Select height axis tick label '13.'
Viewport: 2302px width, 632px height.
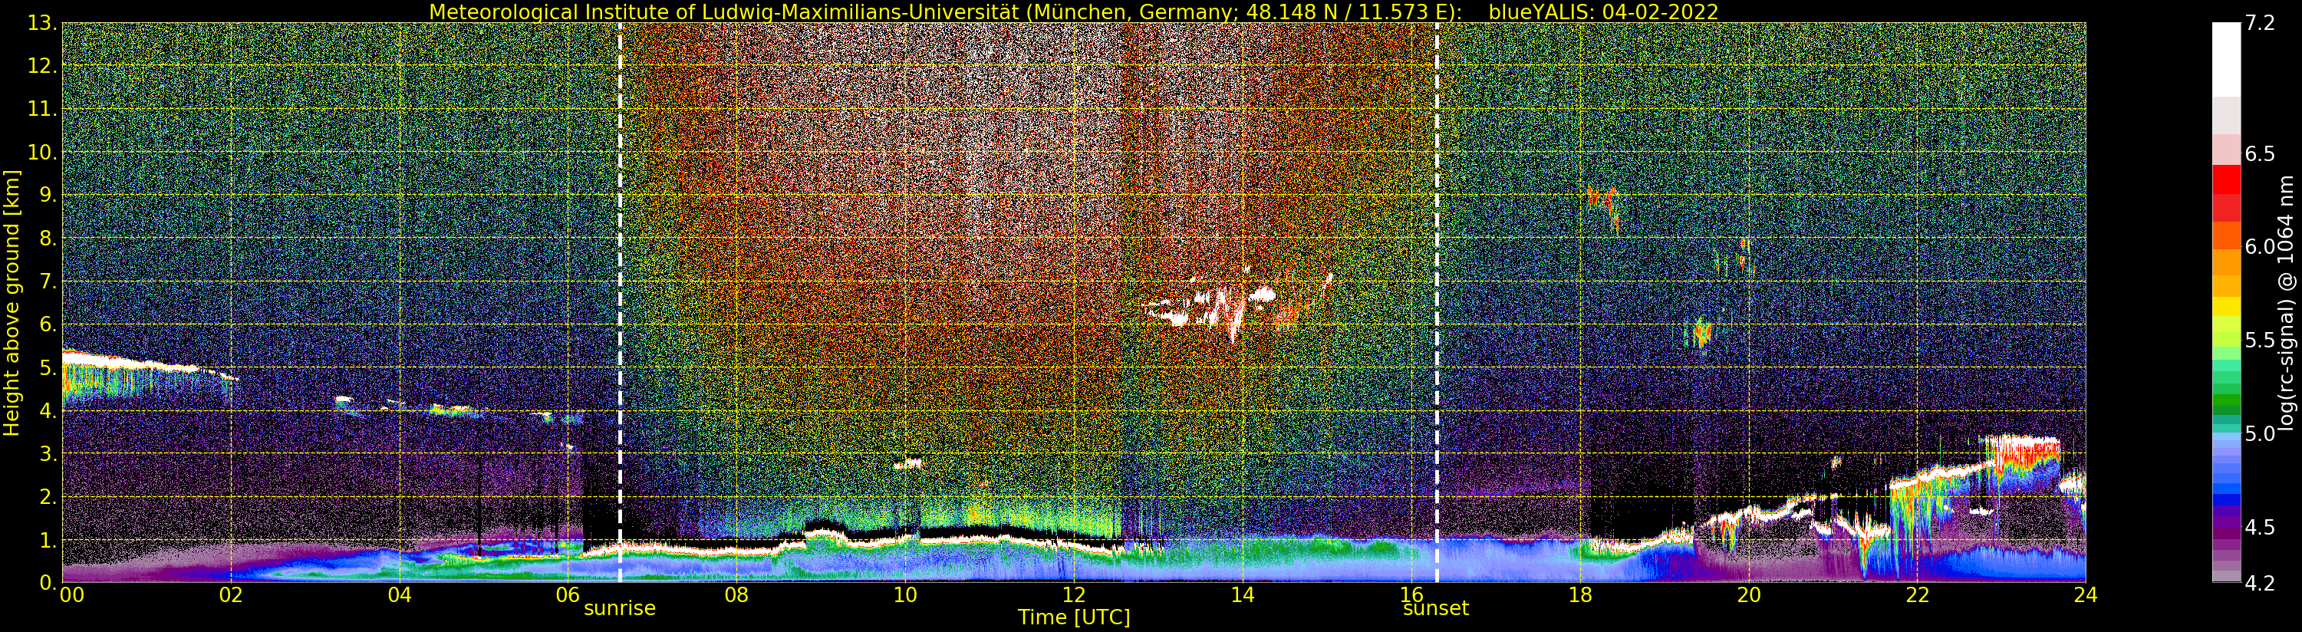point(43,23)
